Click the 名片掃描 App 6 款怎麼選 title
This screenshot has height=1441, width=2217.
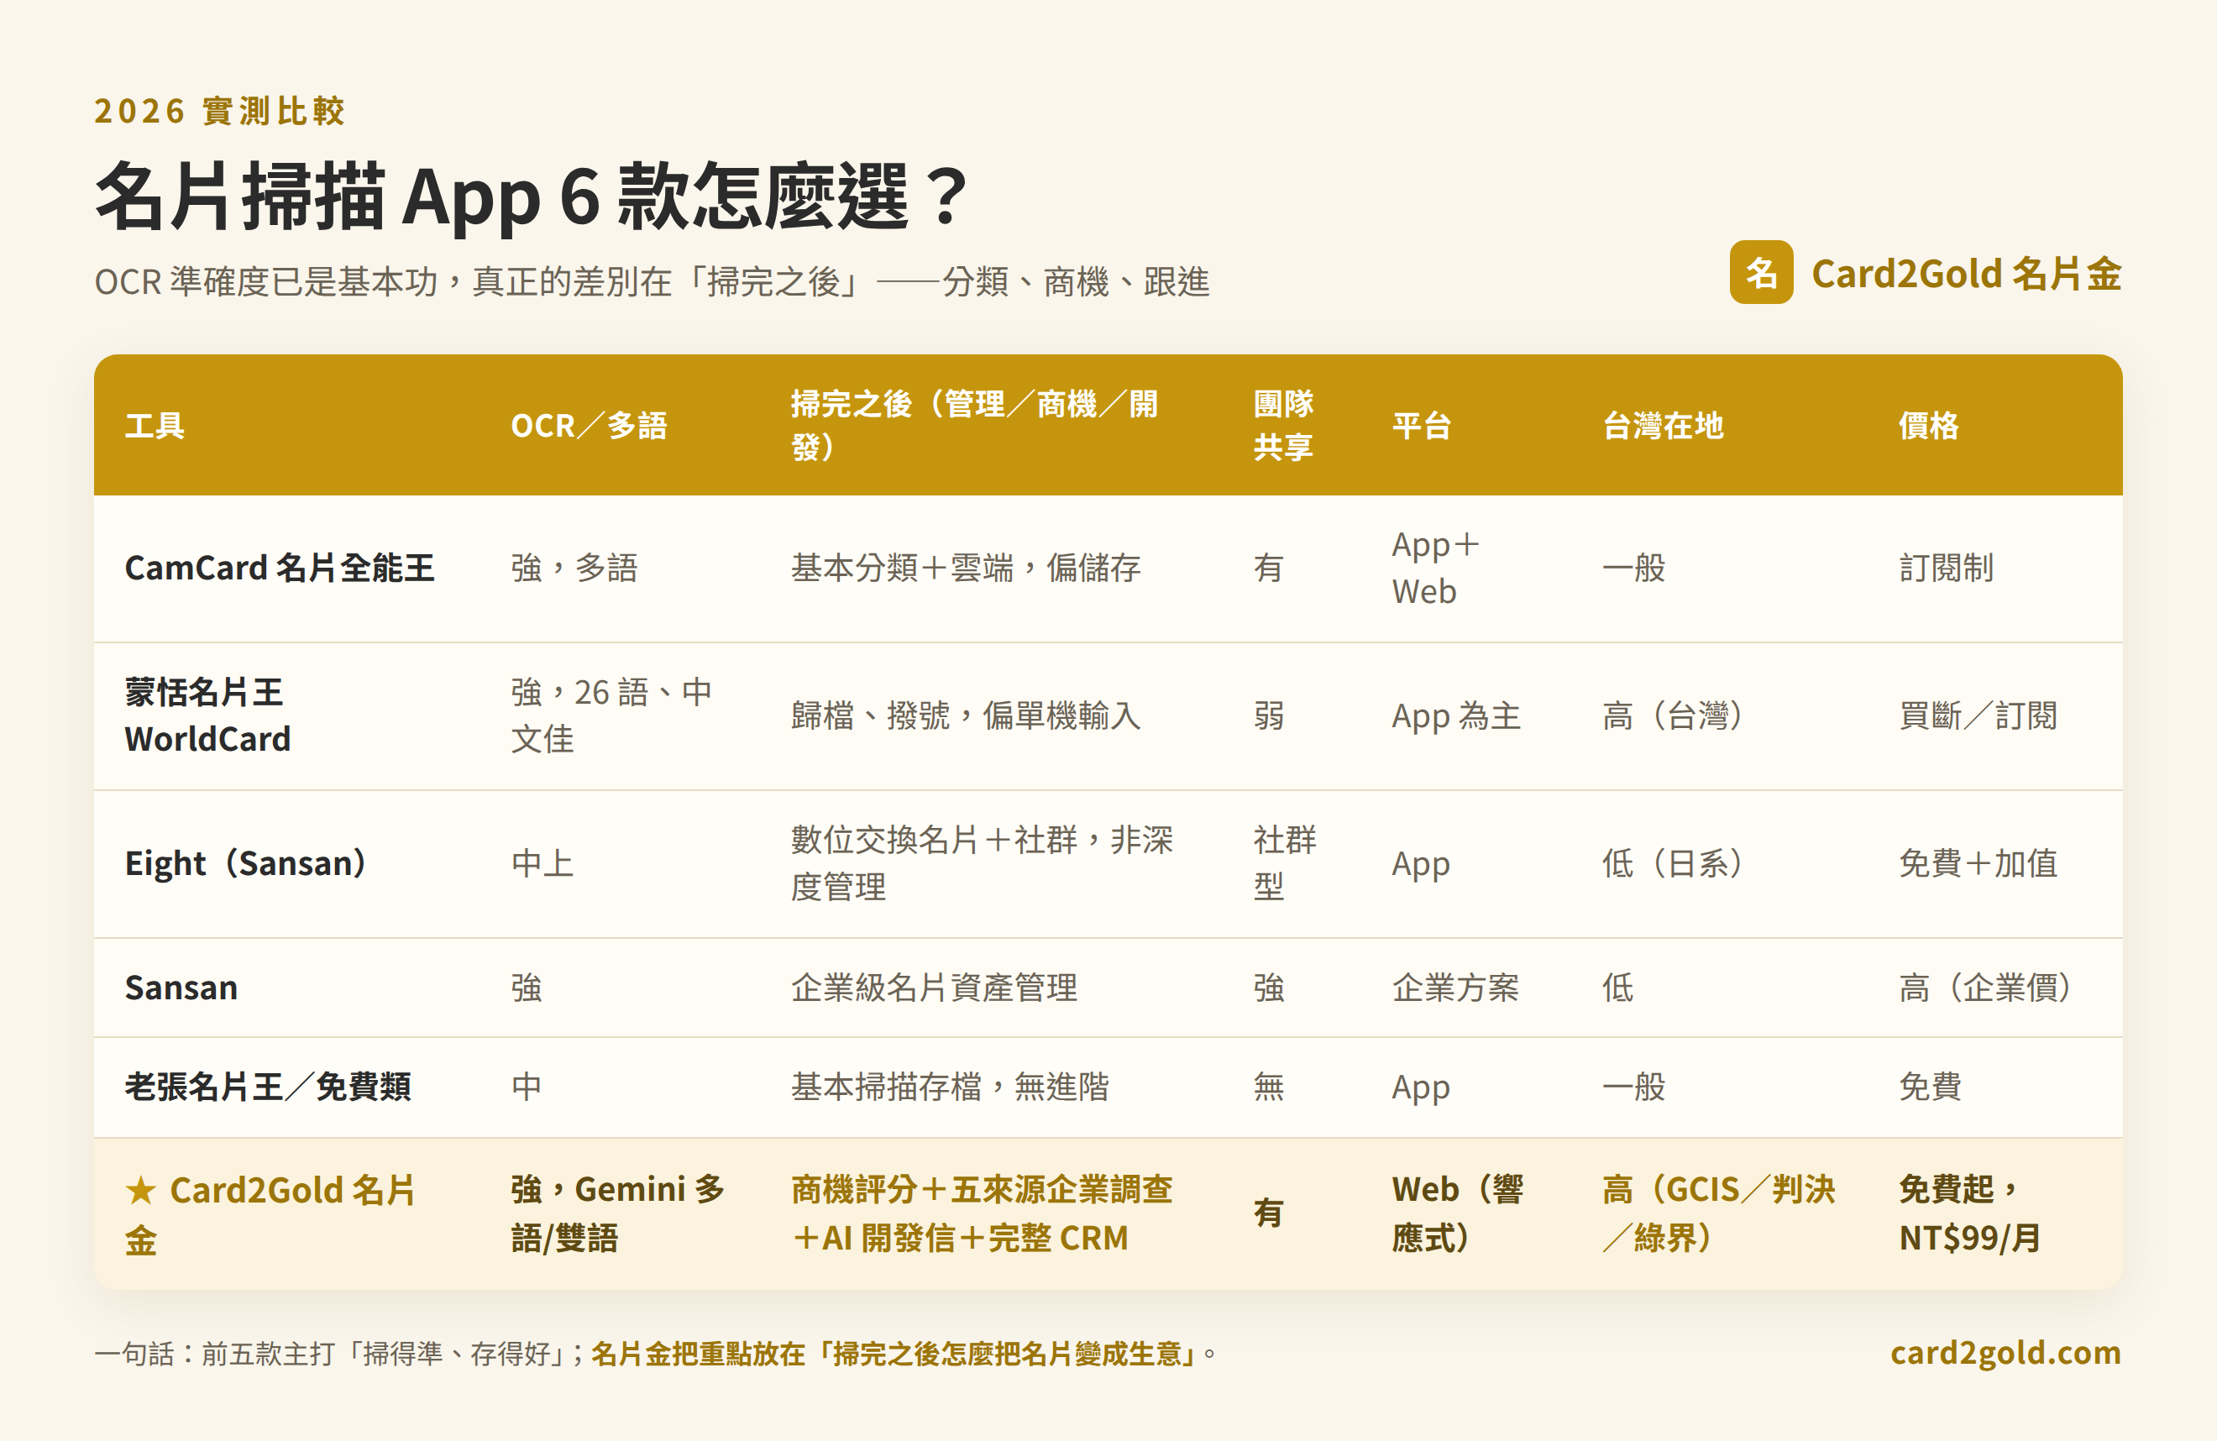532,196
